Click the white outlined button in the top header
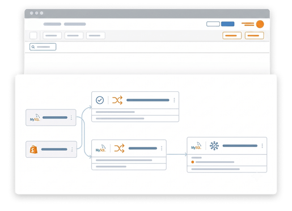292x211 pixels. point(213,24)
